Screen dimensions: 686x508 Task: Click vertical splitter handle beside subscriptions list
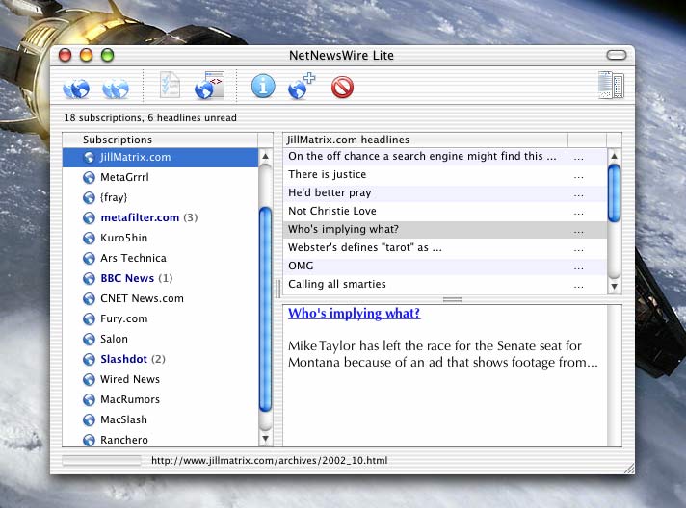click(x=277, y=289)
